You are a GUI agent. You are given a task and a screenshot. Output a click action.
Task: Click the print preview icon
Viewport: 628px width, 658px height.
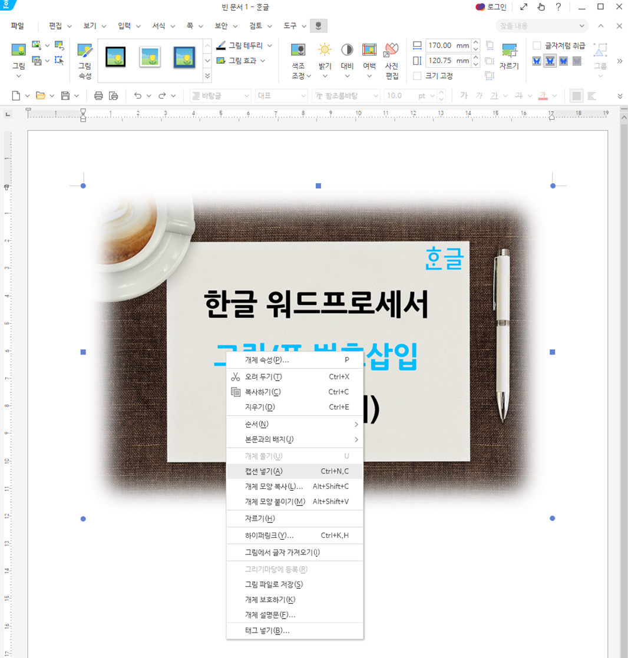tap(113, 95)
